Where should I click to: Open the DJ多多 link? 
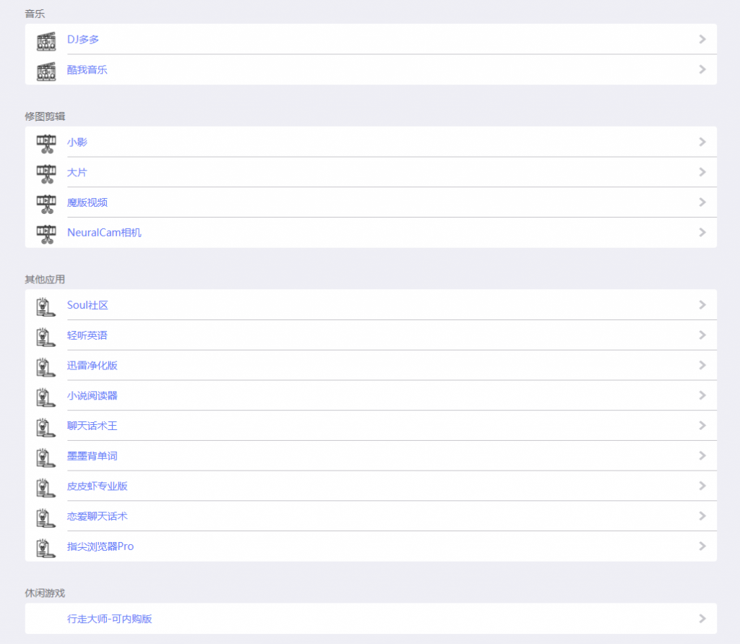(83, 39)
